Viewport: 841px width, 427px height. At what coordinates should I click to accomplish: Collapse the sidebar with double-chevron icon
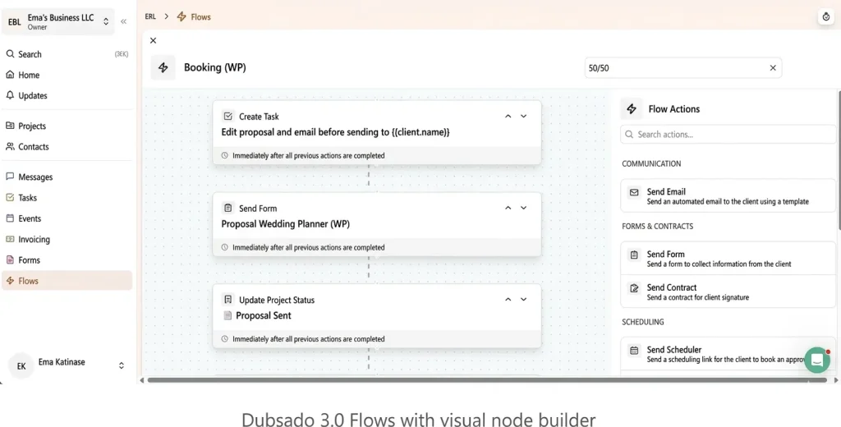point(123,22)
